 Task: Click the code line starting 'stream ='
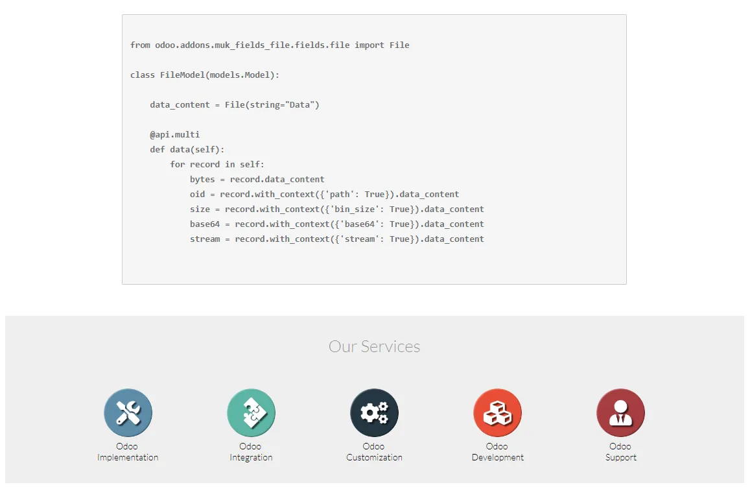(336, 239)
